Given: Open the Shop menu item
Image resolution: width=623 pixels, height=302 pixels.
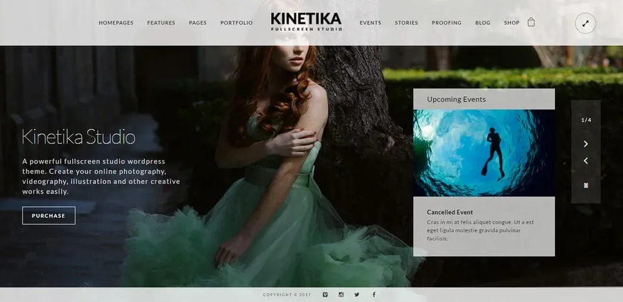Looking at the screenshot, I should pos(511,22).
